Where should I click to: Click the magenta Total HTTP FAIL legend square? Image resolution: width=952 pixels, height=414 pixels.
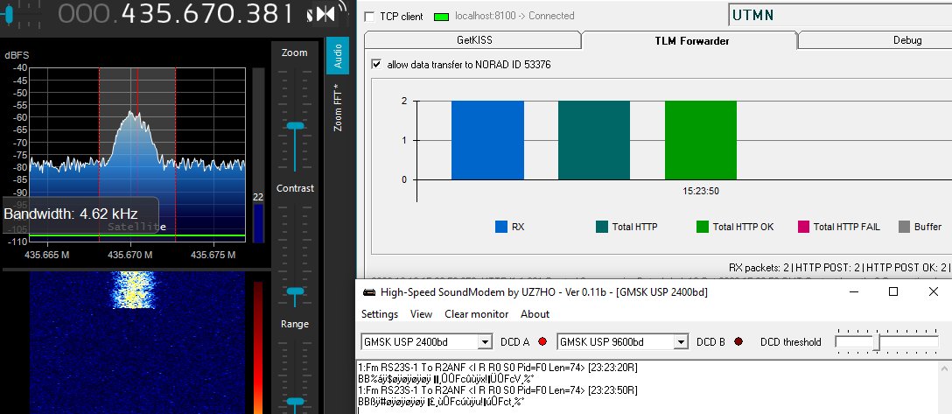803,227
